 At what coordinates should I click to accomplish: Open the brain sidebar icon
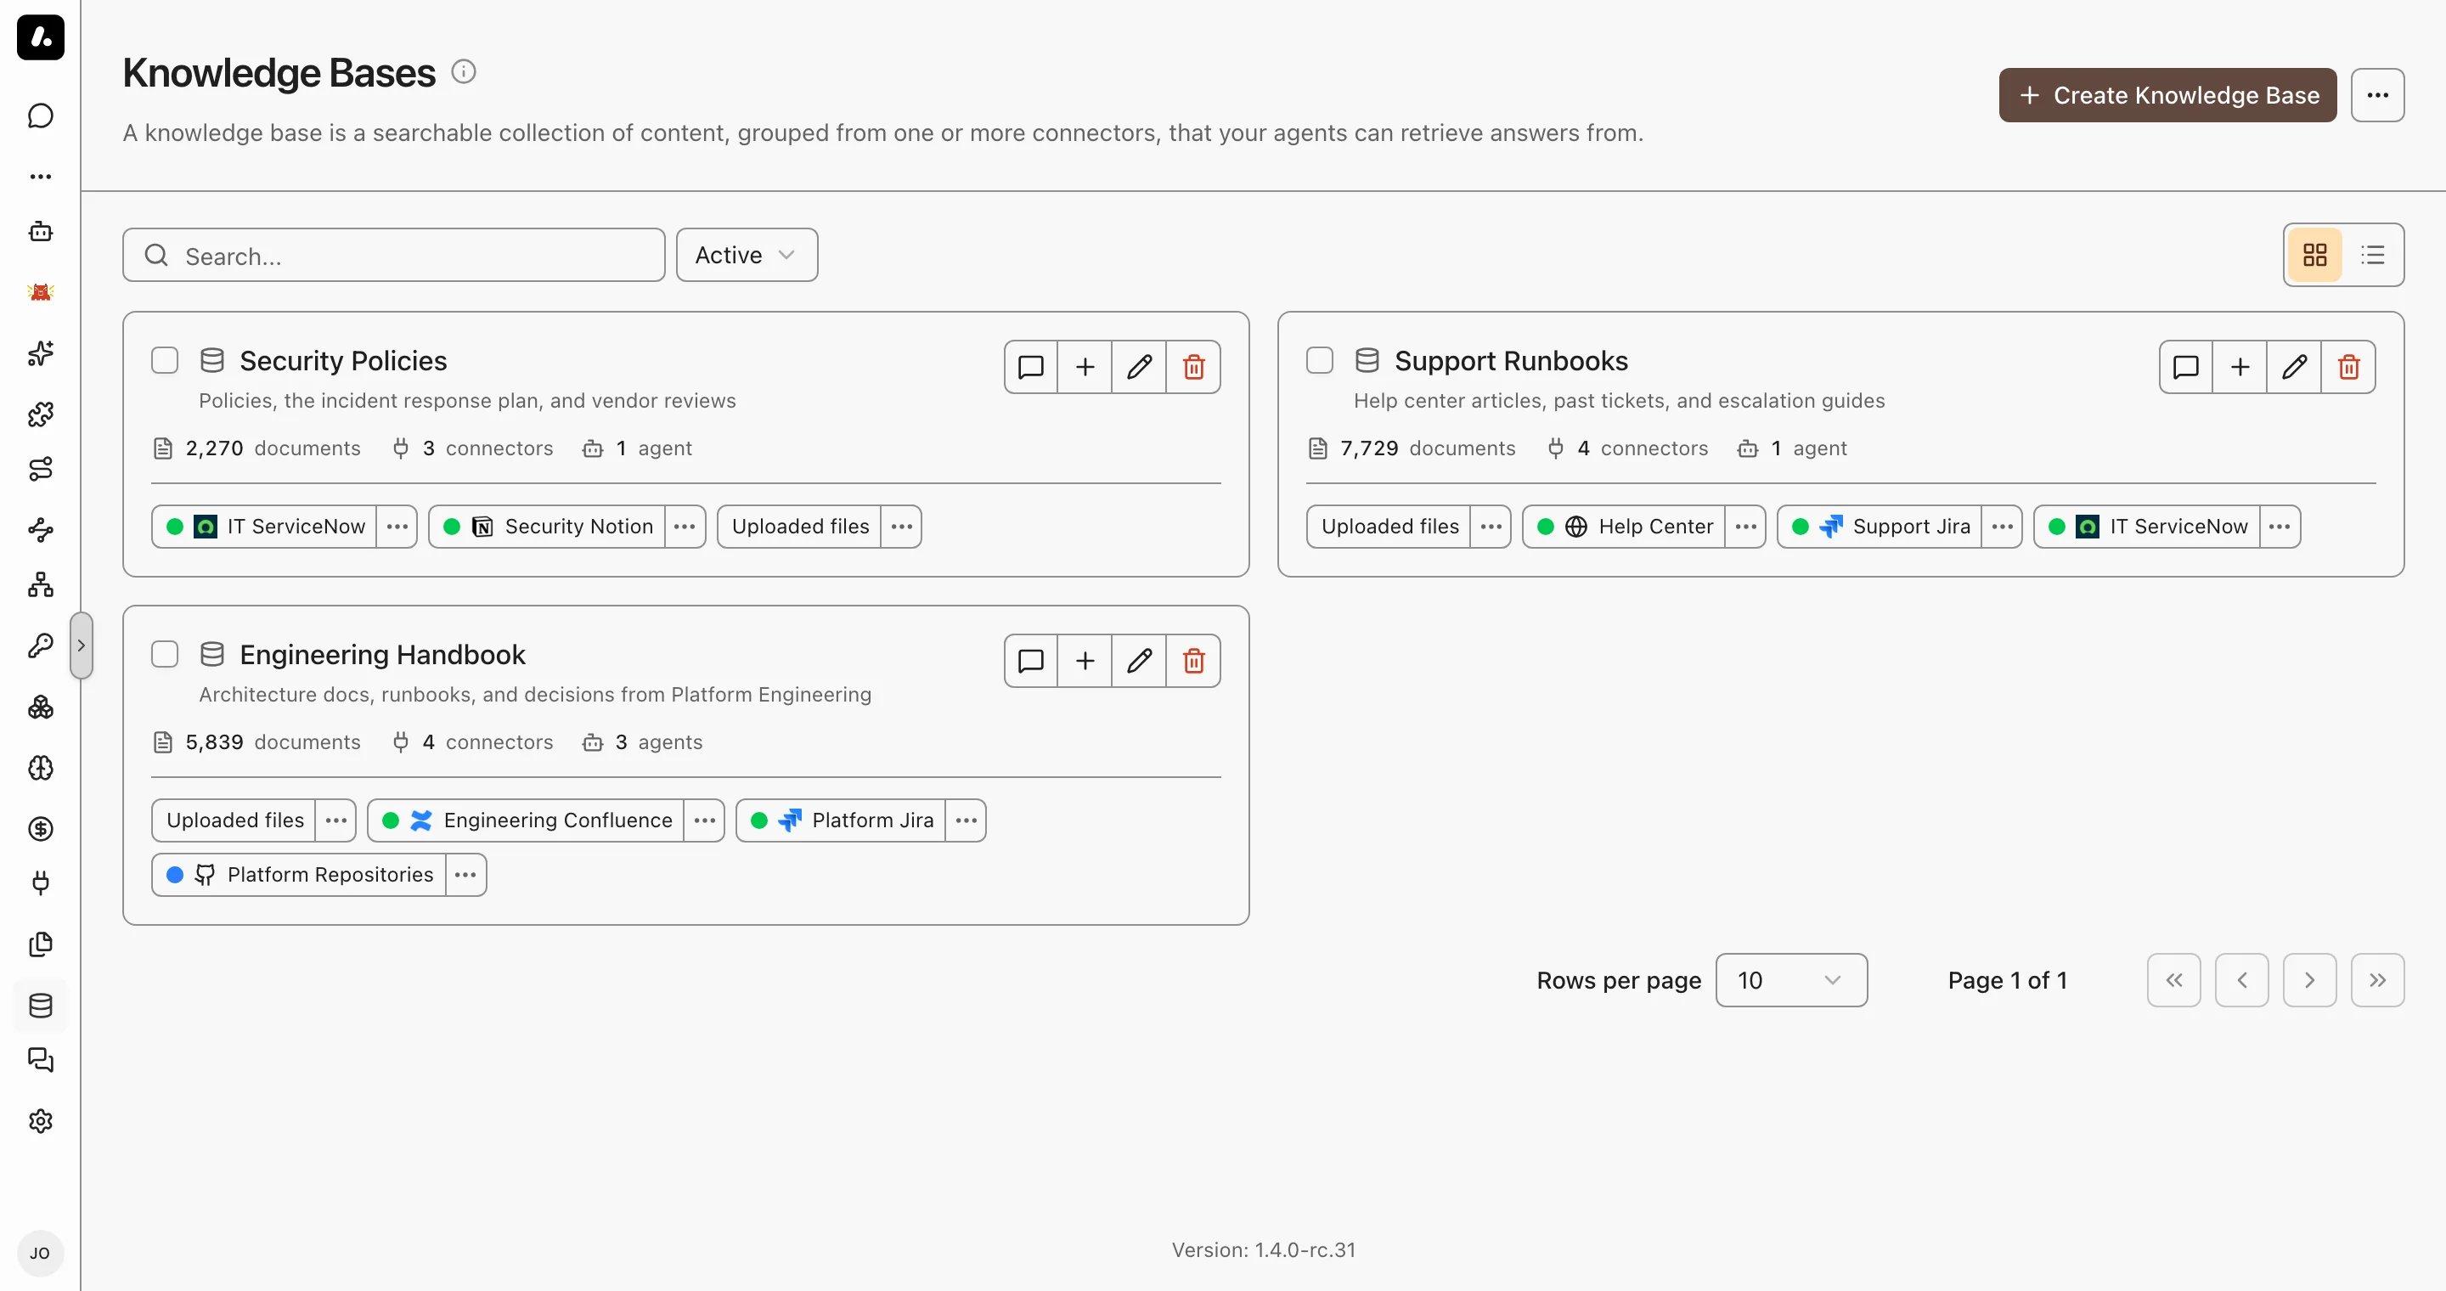point(40,768)
